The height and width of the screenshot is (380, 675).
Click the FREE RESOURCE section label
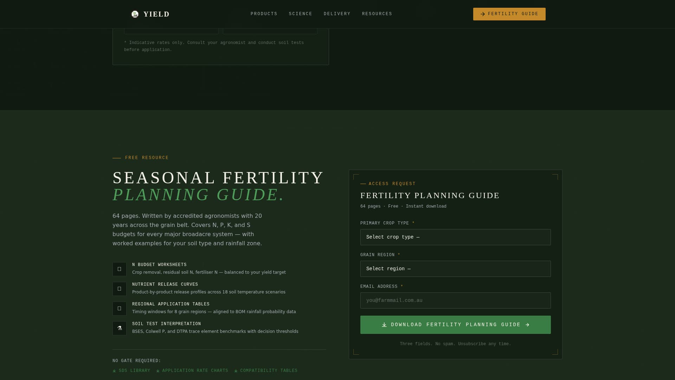(147, 158)
